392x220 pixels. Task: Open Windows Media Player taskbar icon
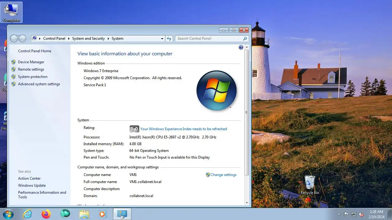click(x=103, y=214)
